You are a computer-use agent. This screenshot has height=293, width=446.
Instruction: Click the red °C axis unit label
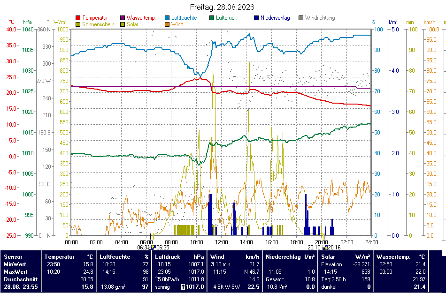12,22
